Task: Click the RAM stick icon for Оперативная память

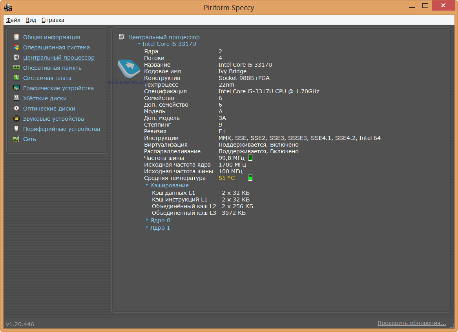Action: pos(16,67)
